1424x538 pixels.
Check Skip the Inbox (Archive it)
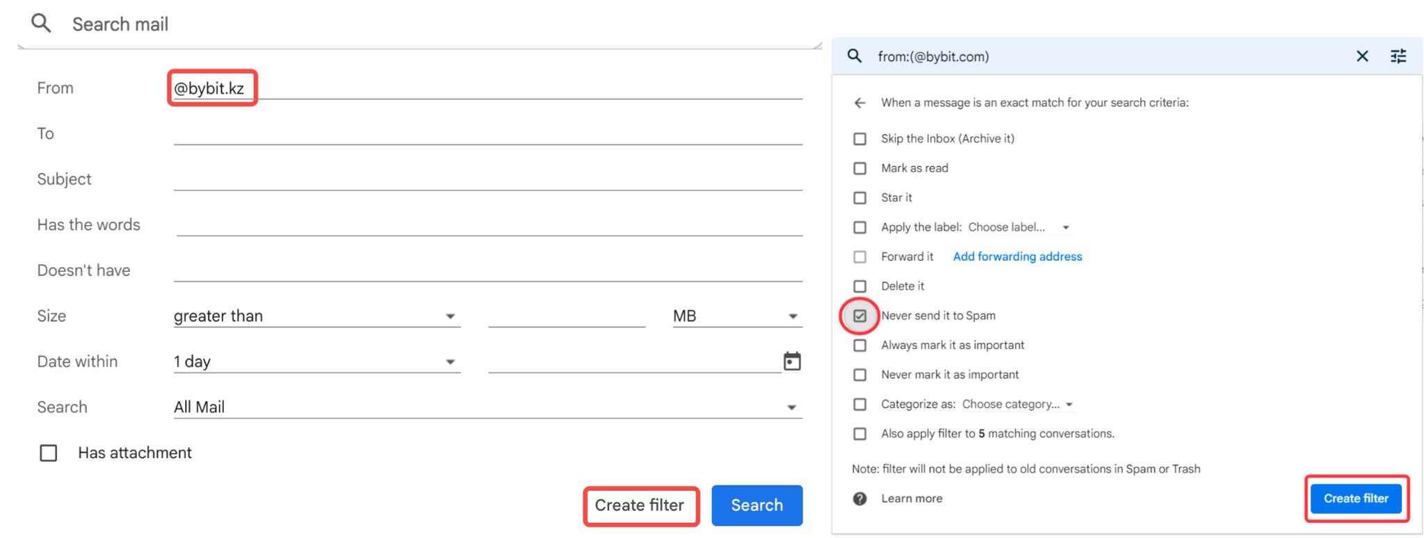860,139
